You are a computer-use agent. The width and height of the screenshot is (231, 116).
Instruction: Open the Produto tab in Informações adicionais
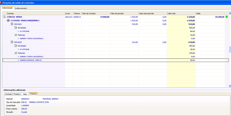pyautogui.click(x=17, y=94)
